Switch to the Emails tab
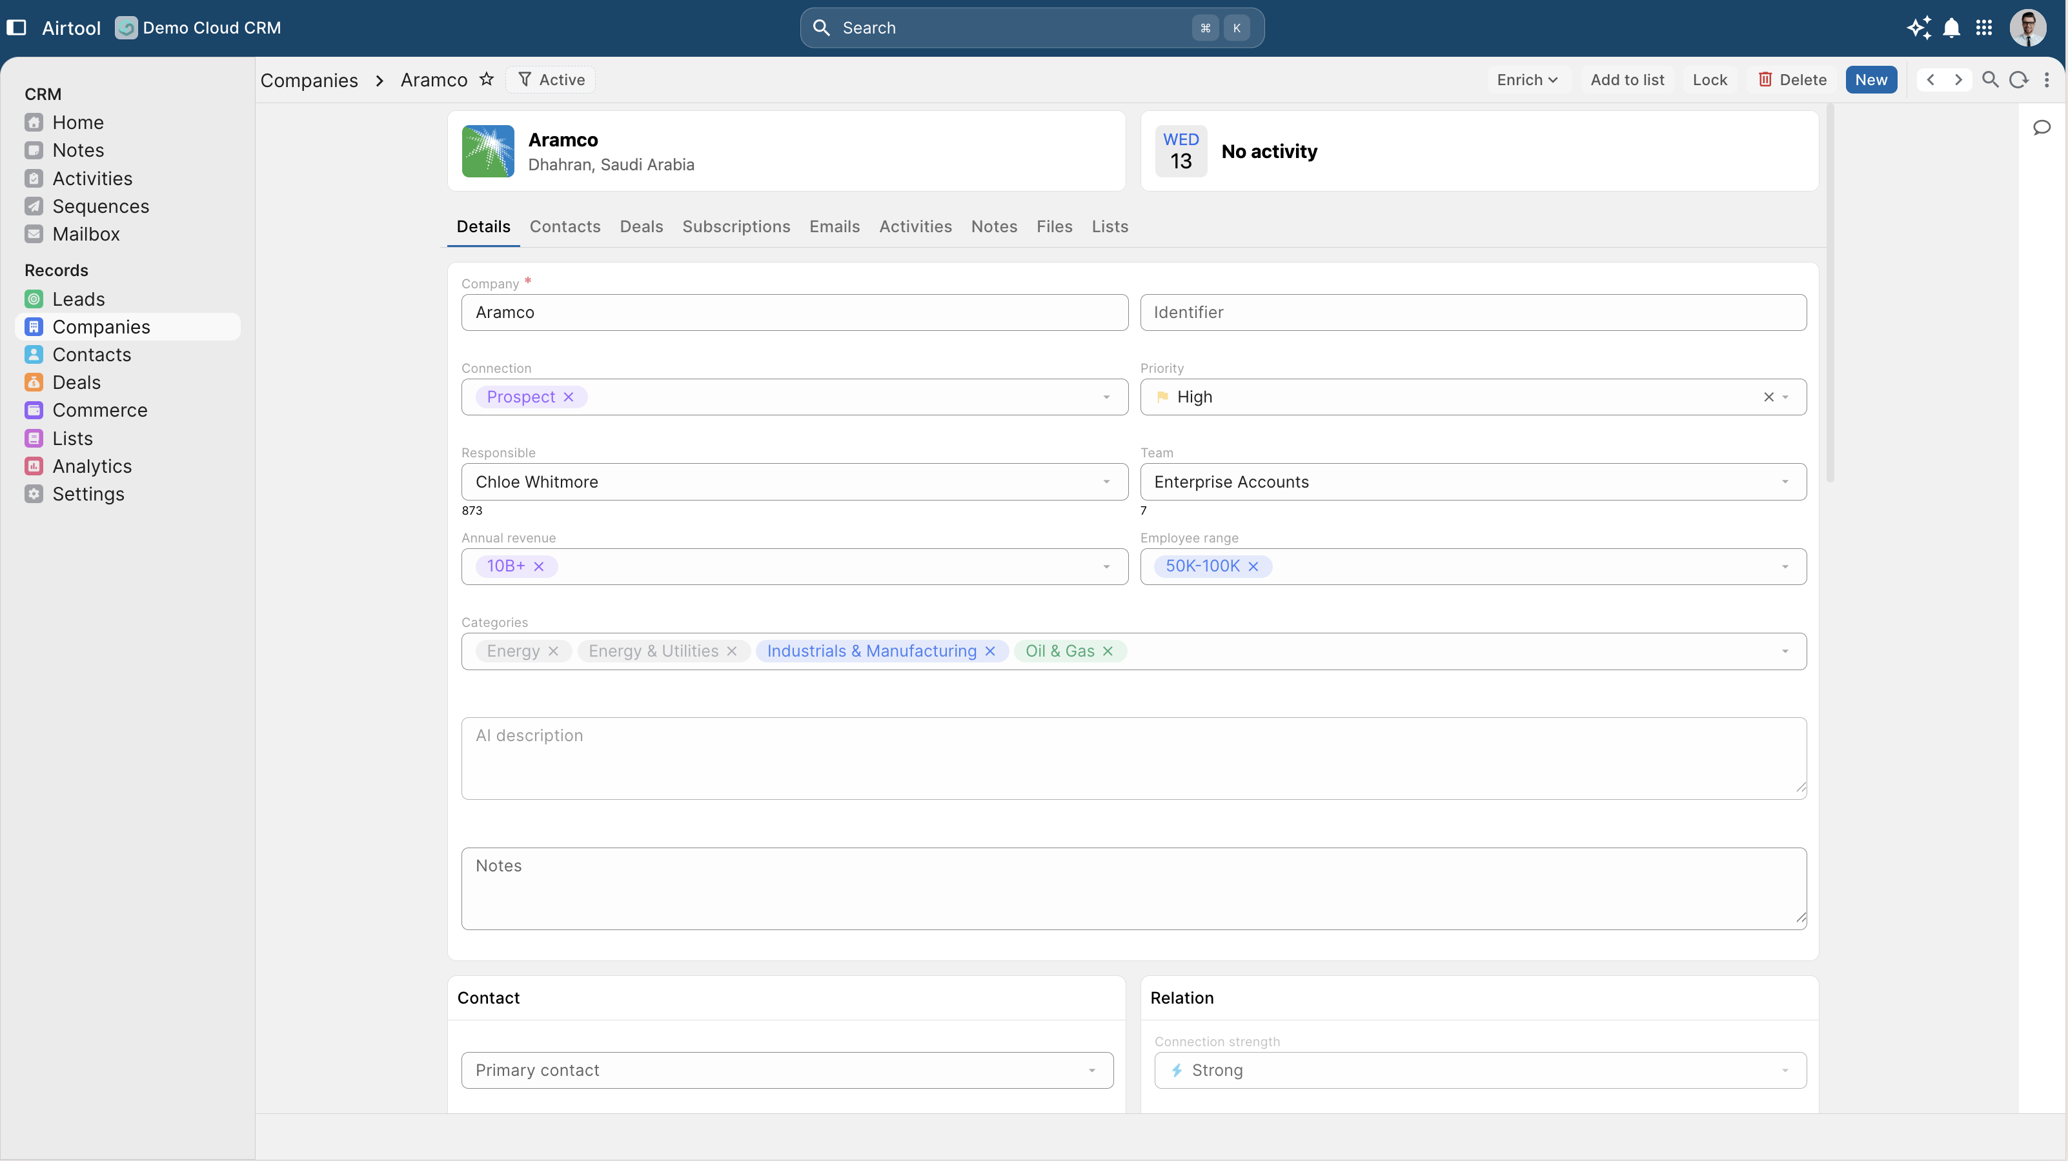This screenshot has height=1161, width=2068. [834, 227]
